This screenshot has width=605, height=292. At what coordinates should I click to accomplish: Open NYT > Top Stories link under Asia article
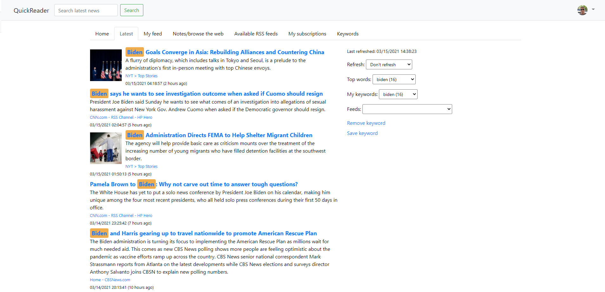[x=141, y=76]
